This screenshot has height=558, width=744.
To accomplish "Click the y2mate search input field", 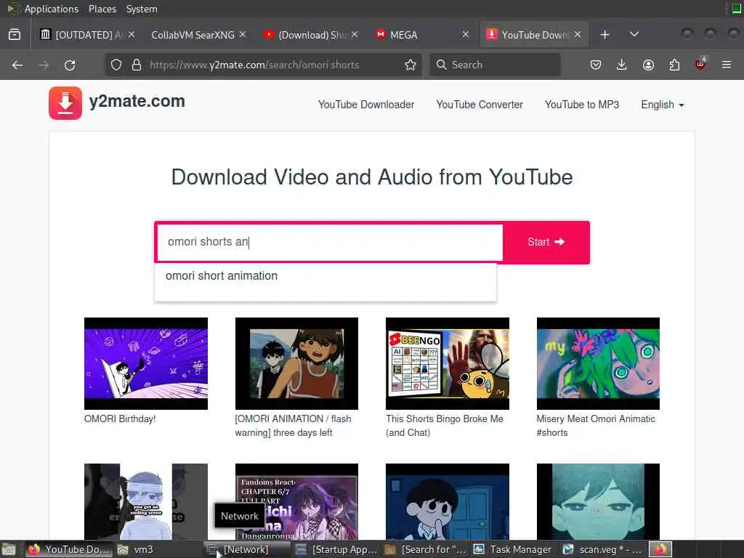I will click(330, 242).
